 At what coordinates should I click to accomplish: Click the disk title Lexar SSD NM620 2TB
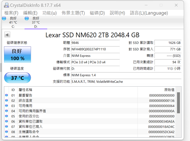point(77,35)
